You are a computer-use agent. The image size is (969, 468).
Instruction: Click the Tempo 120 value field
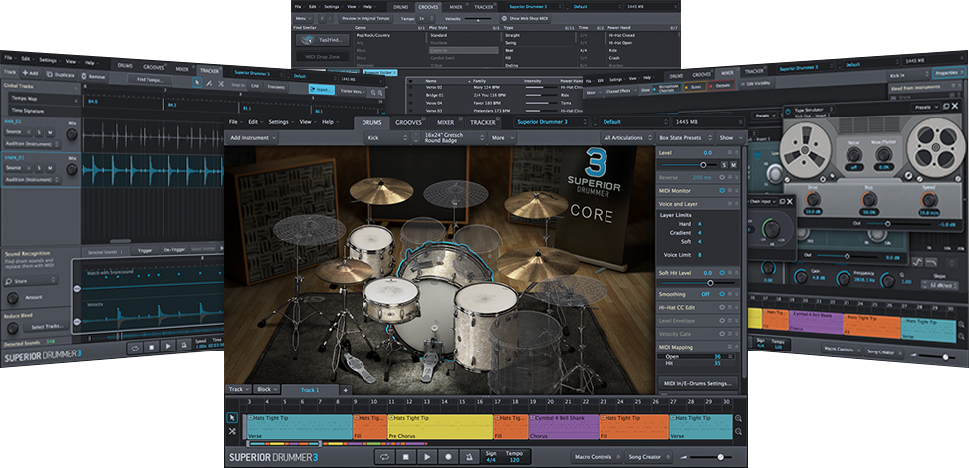[515, 457]
